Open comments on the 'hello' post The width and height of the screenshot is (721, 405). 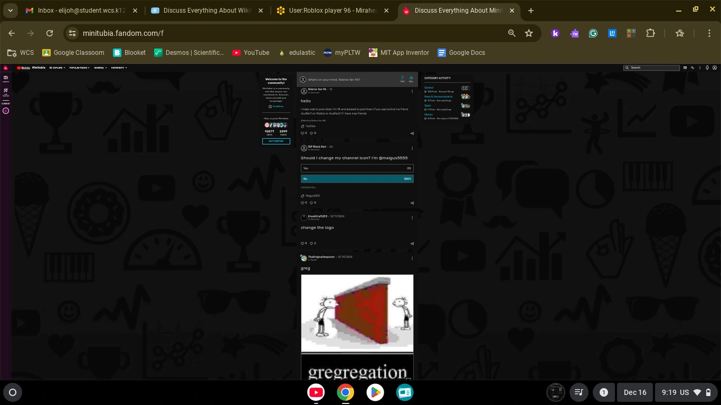pyautogui.click(x=312, y=133)
